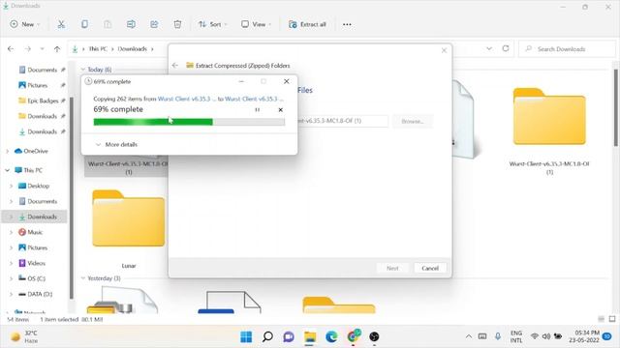Switch to details view in status bar
The image size is (620, 348).
pyautogui.click(x=601, y=319)
